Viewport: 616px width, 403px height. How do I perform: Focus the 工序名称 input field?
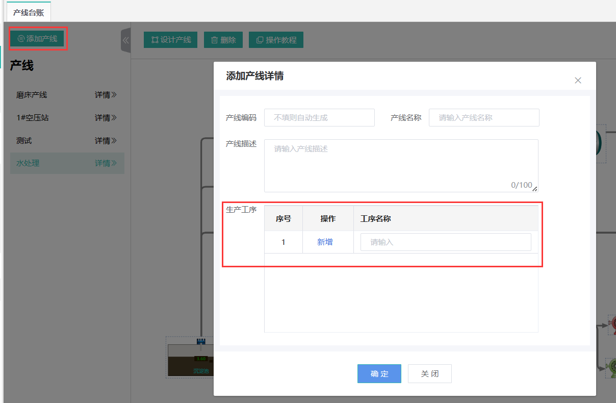click(x=446, y=242)
